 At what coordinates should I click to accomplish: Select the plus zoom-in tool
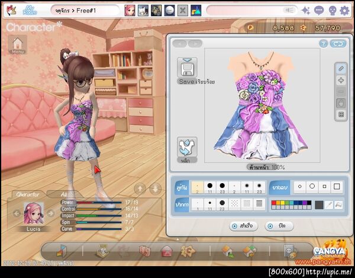click(x=341, y=80)
